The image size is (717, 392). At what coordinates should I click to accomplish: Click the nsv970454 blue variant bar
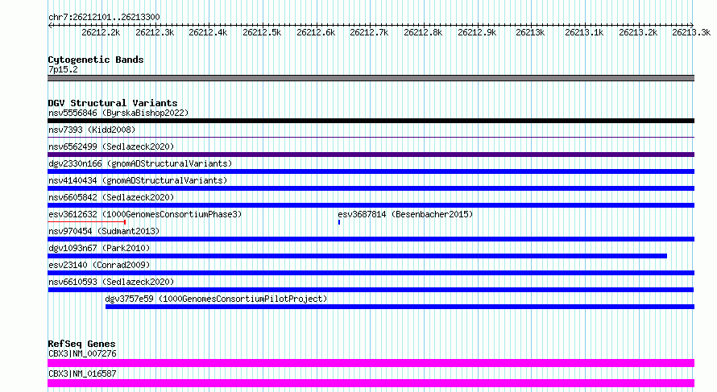point(371,239)
